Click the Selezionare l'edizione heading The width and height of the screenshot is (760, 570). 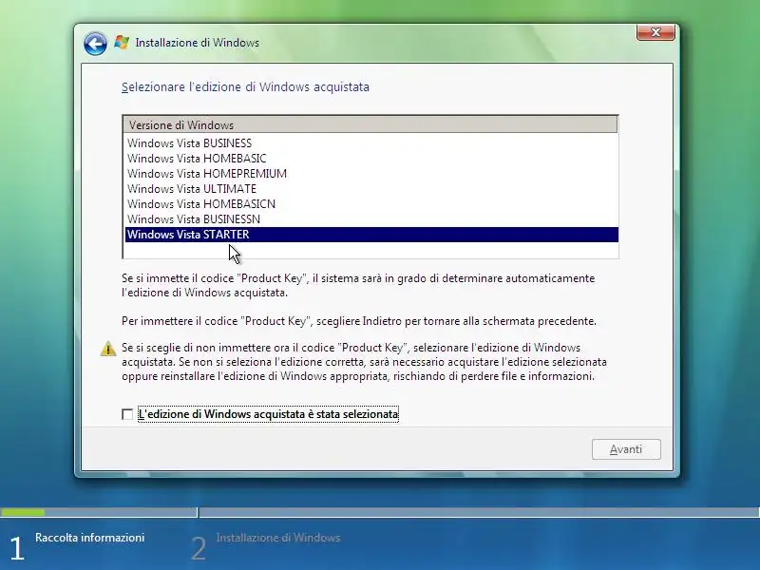click(245, 87)
